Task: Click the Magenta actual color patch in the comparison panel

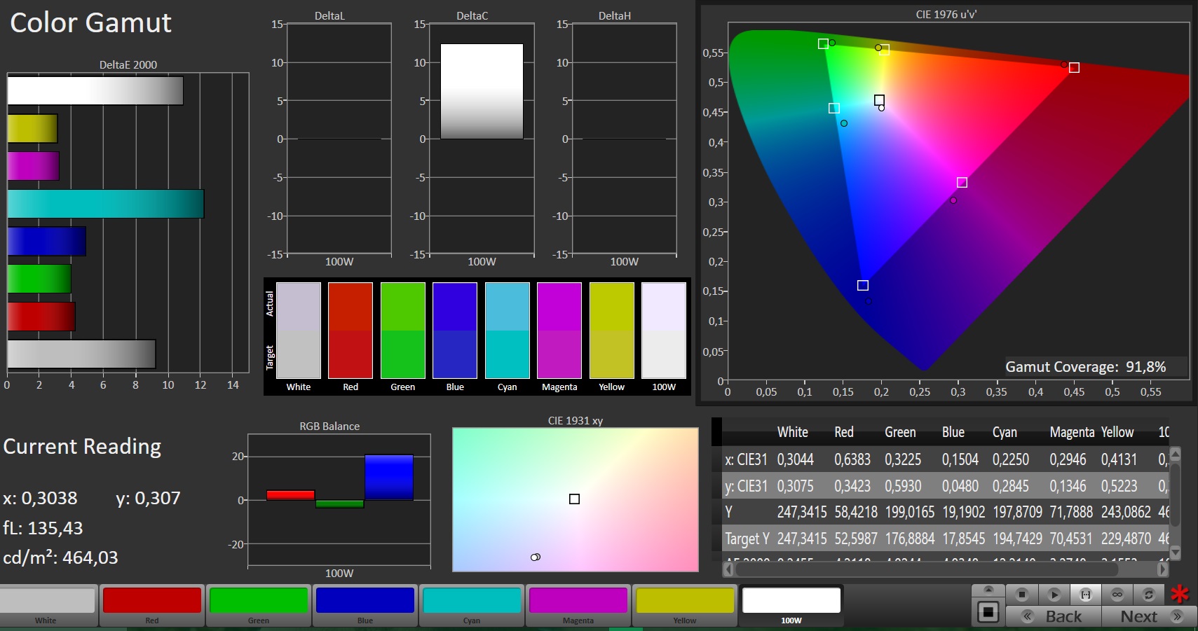Action: pos(559,306)
